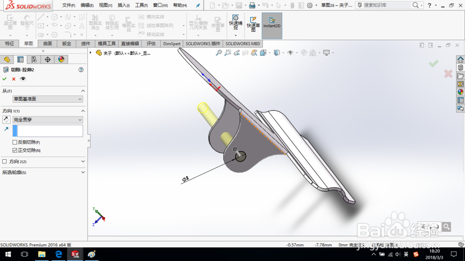Click the Options gear icon in title bar
This screenshot has height=261, width=465.
tap(310, 5)
